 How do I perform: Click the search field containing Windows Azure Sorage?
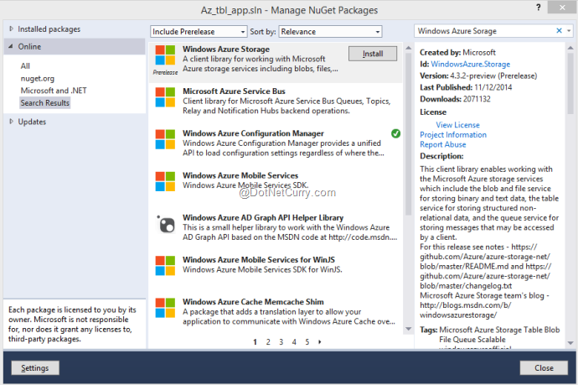pos(484,31)
